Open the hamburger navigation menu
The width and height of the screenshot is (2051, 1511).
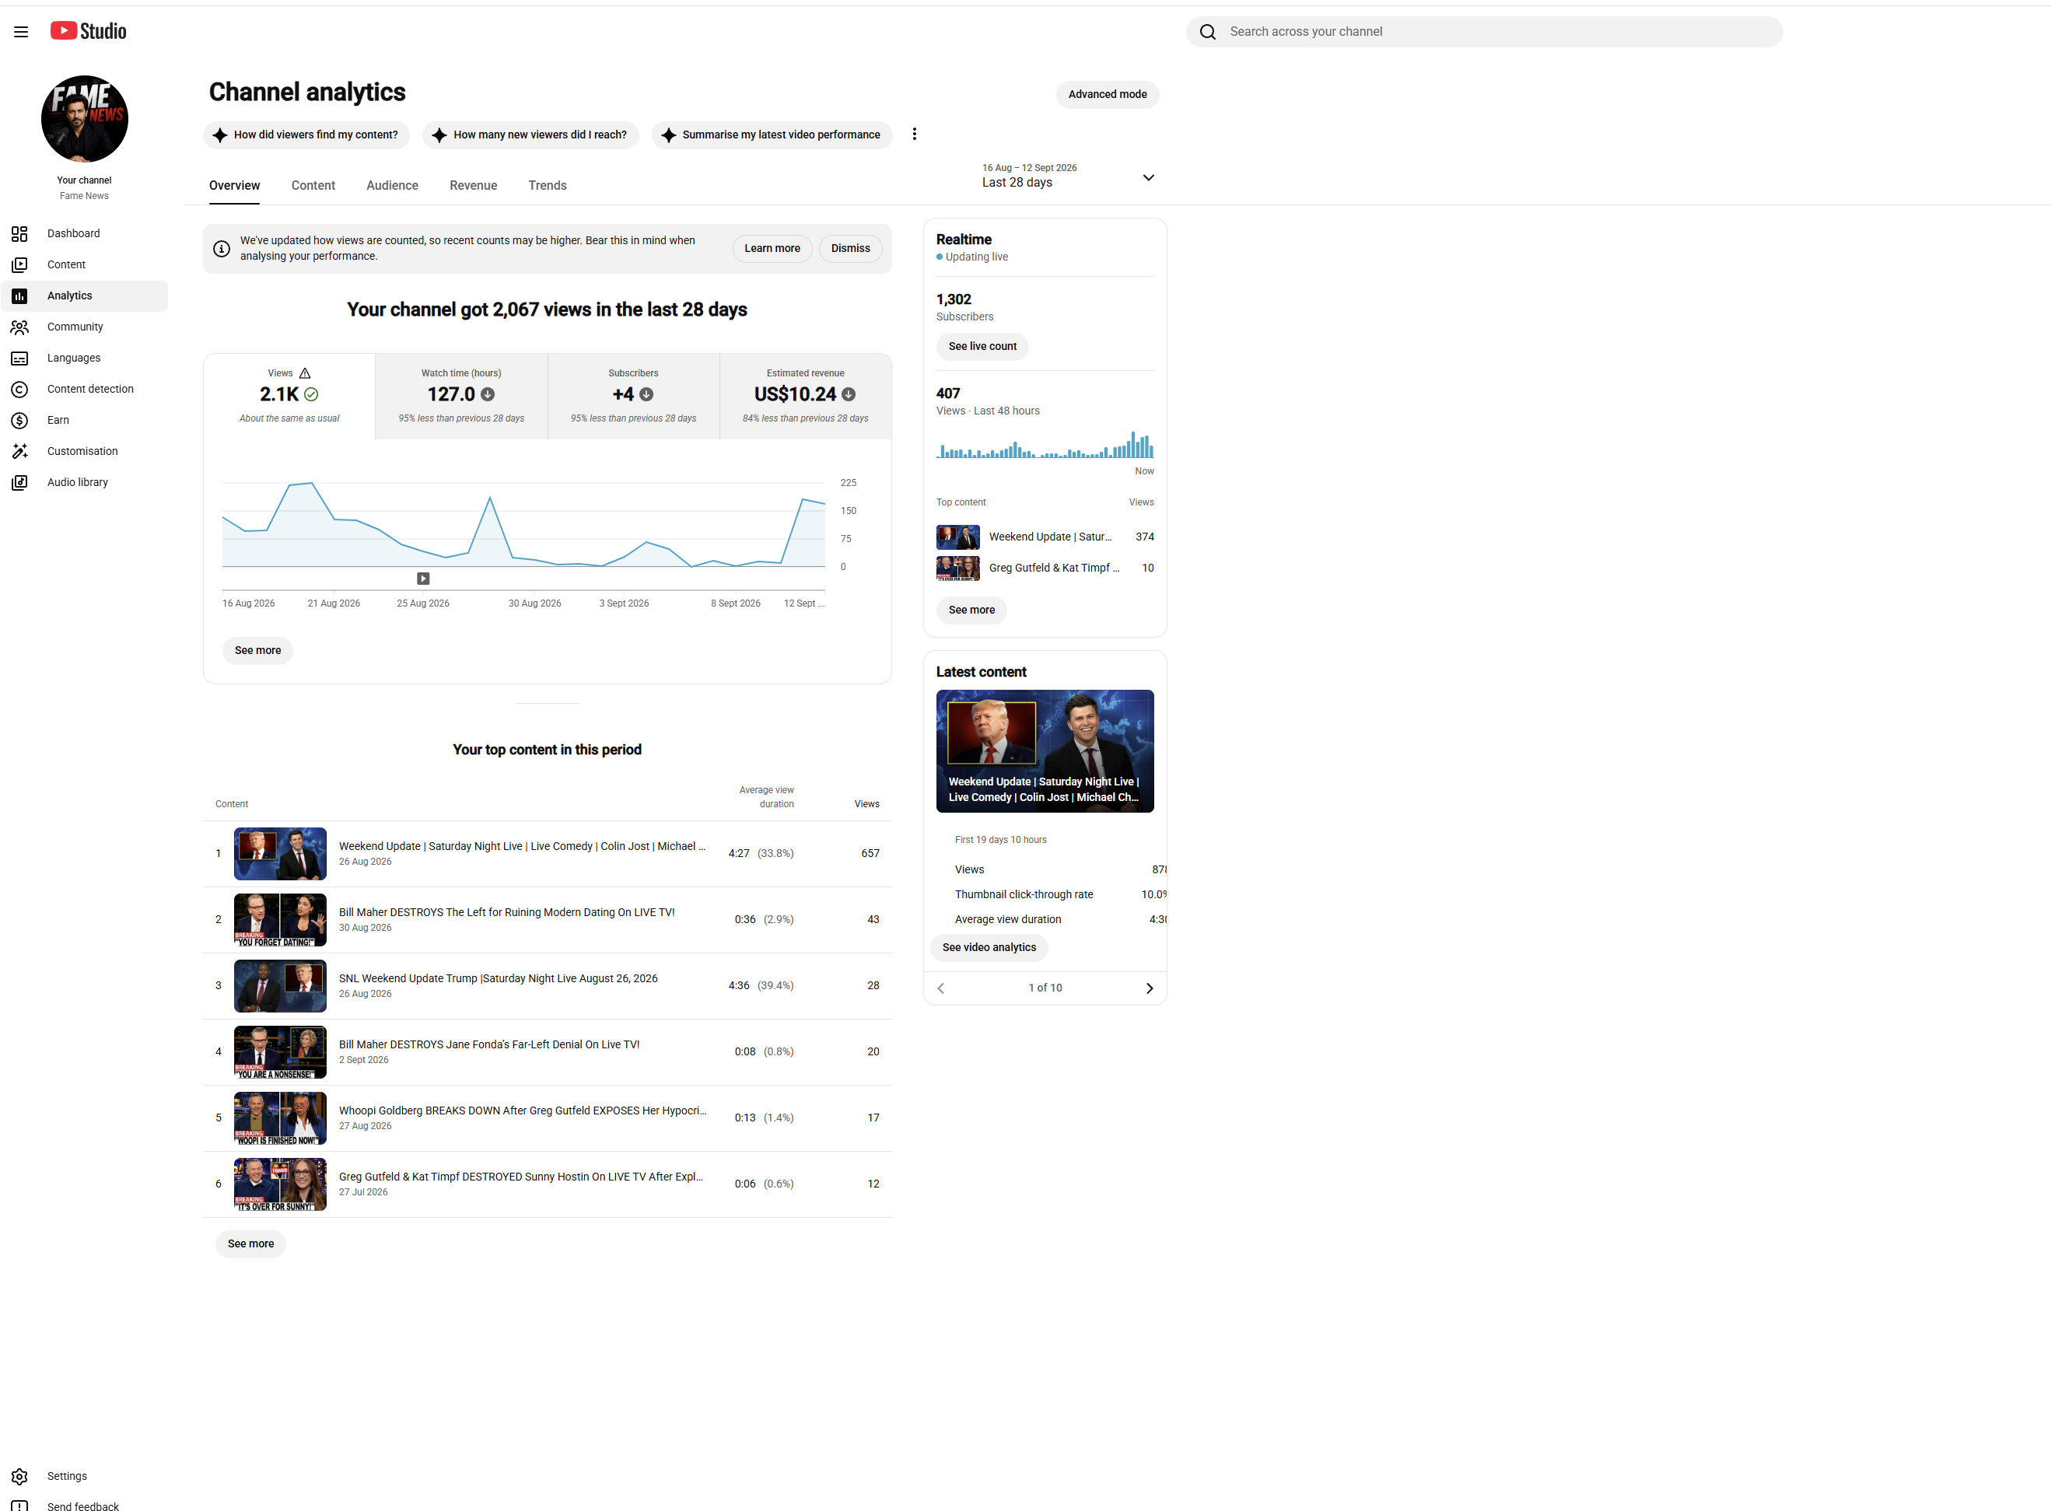click(x=21, y=32)
